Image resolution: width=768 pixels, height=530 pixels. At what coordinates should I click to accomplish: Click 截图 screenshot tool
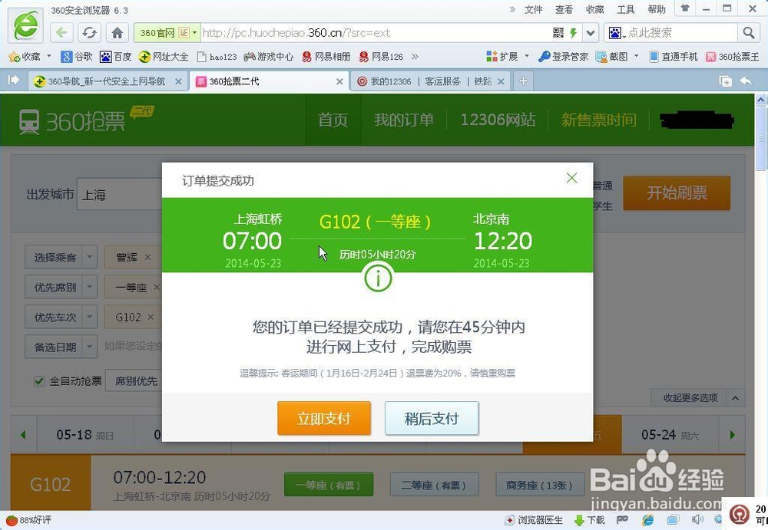click(612, 57)
